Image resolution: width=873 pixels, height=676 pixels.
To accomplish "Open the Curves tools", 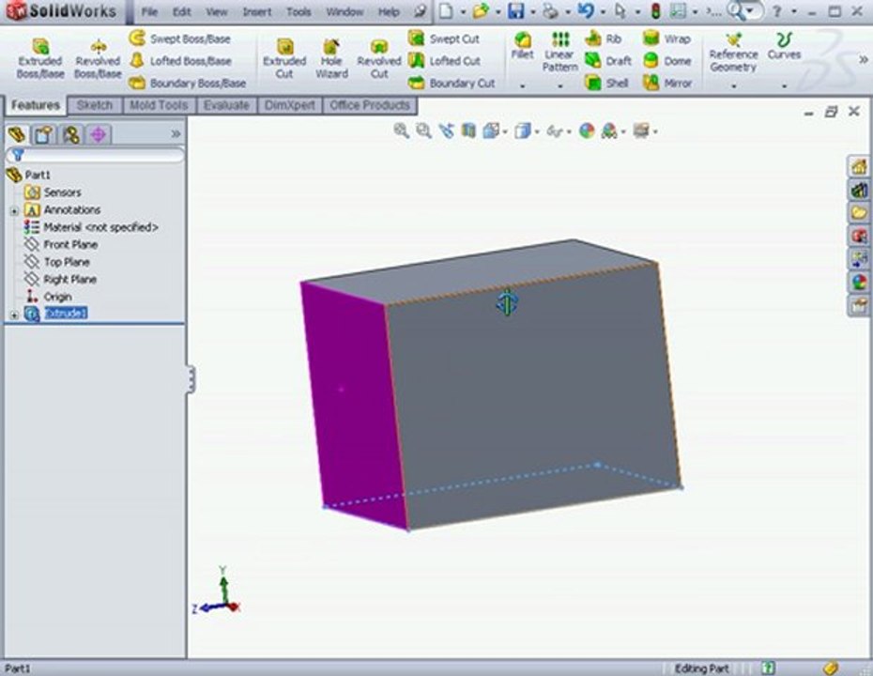I will tap(784, 46).
